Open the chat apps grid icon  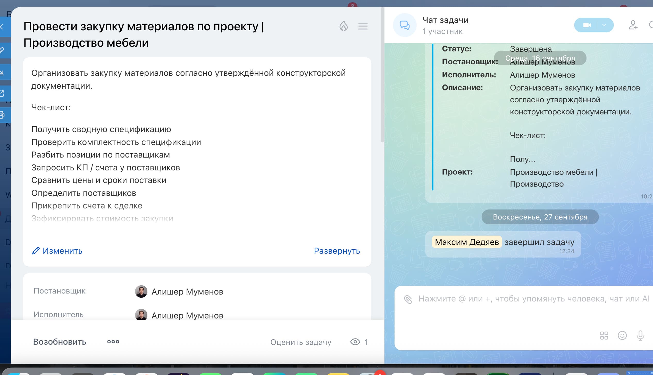pyautogui.click(x=604, y=336)
